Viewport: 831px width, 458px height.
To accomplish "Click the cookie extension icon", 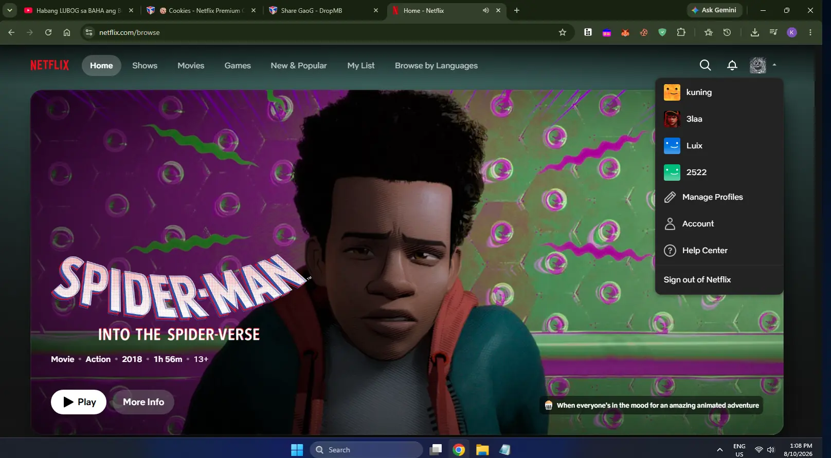I will click(x=644, y=32).
